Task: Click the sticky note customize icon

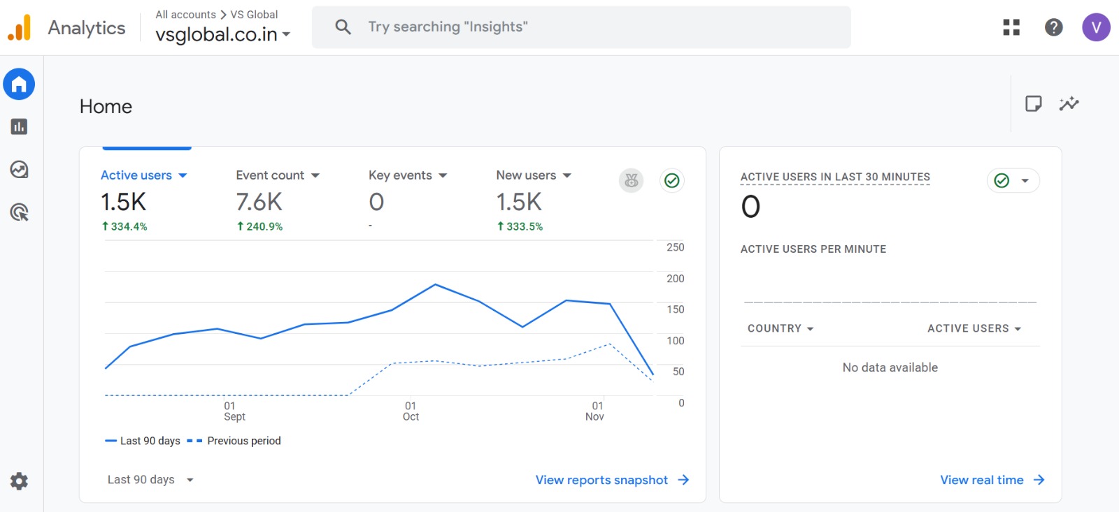Action: pyautogui.click(x=1033, y=104)
